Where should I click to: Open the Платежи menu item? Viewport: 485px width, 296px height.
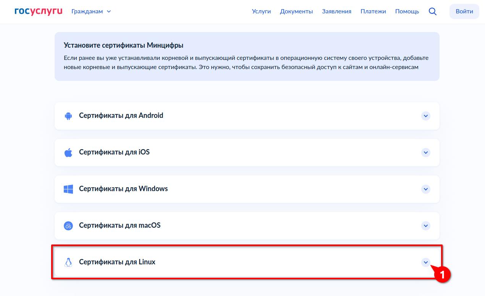373,11
